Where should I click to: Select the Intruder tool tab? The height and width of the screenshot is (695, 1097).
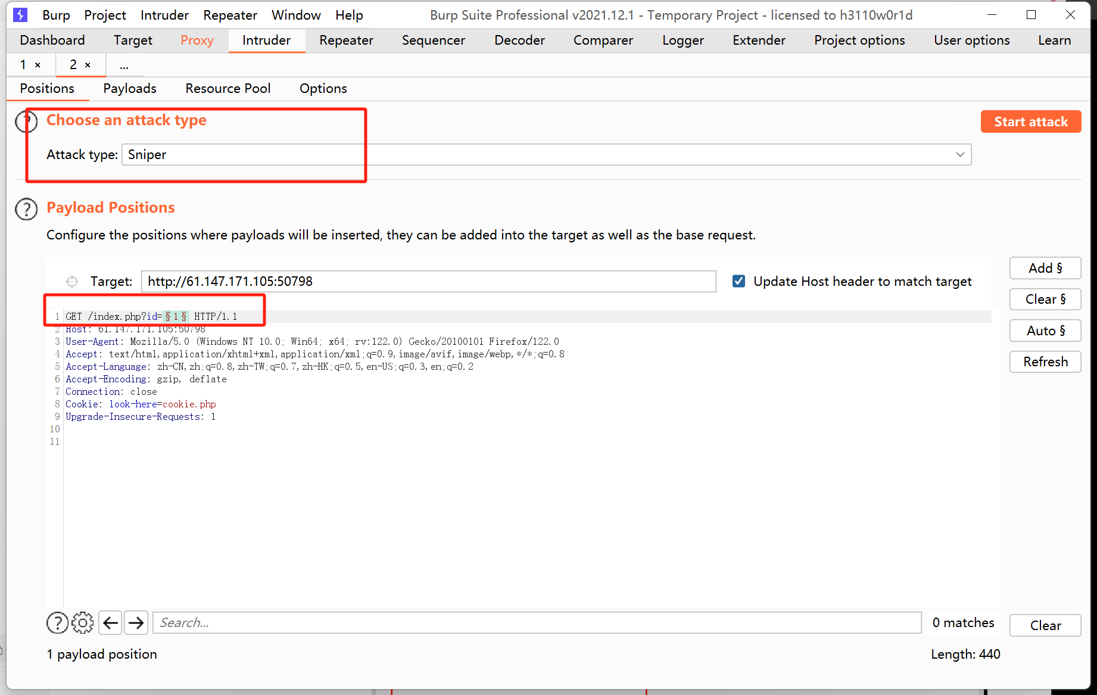point(266,40)
